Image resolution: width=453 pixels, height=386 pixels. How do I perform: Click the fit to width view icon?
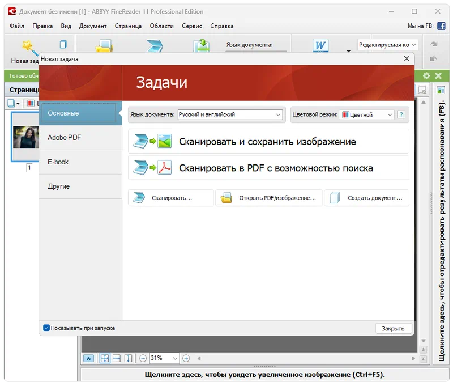coord(117,359)
